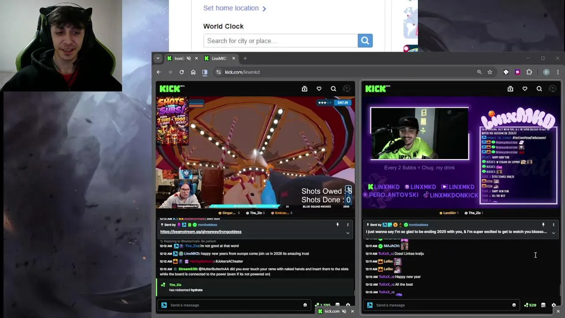Expand the right pinned message chevron
The image size is (565, 318).
click(554, 233)
